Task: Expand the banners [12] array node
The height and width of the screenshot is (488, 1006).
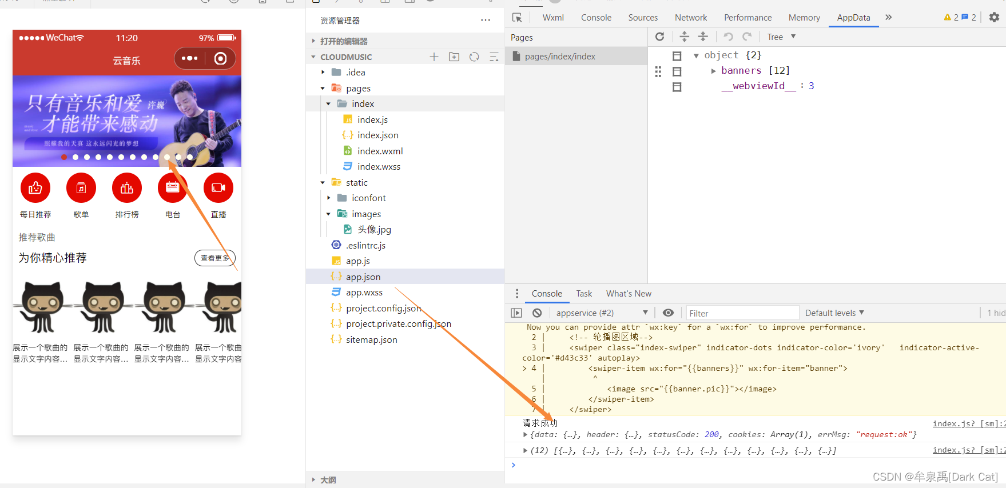Action: point(713,71)
